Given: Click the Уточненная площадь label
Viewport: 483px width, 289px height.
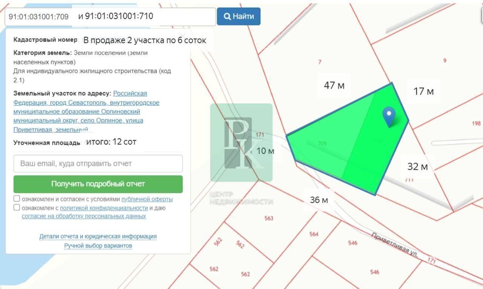Looking at the screenshot, I should pyautogui.click(x=47, y=143).
